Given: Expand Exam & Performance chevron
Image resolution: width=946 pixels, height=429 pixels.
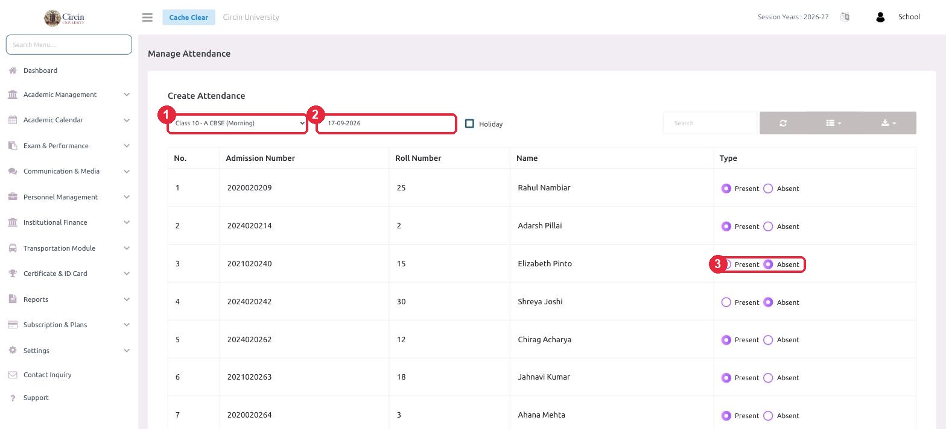Looking at the screenshot, I should click(126, 146).
